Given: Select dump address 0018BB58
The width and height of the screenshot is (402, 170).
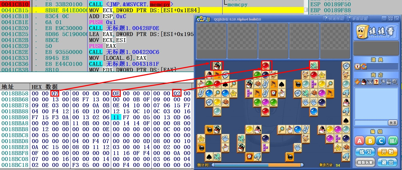Looking at the screenshot, I should 15,93.
